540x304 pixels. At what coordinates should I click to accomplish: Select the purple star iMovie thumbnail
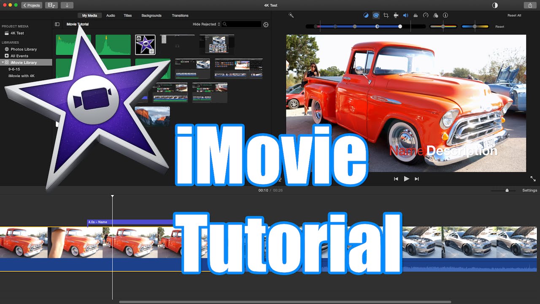click(145, 45)
